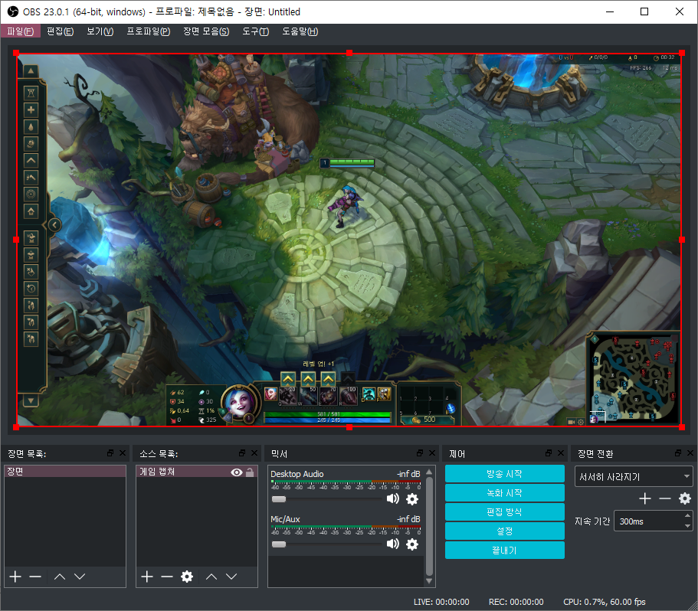Click game sidebar scroll-down arrow
The height and width of the screenshot is (611, 698).
[31, 401]
